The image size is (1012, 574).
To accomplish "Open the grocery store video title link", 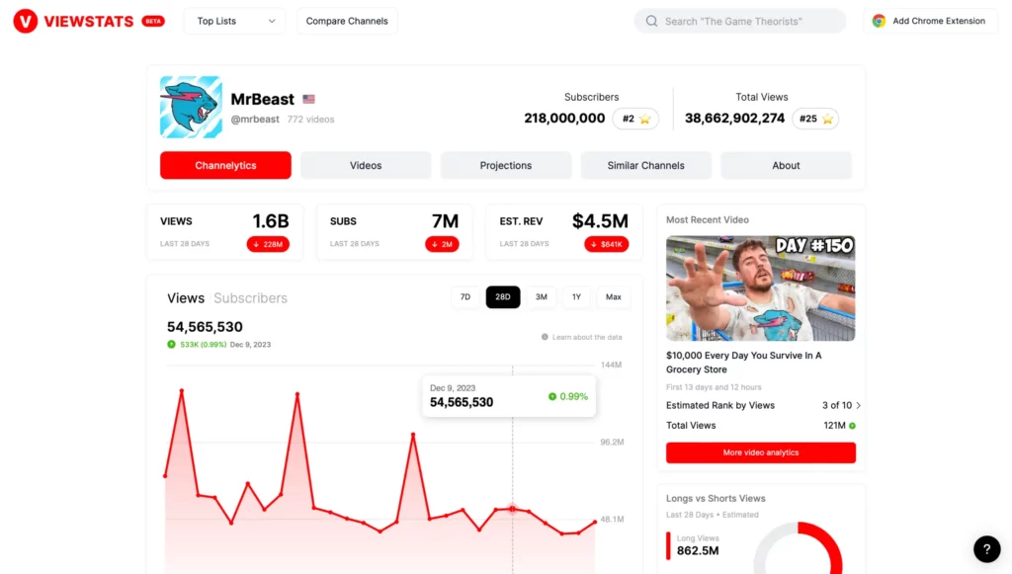I will click(x=743, y=363).
